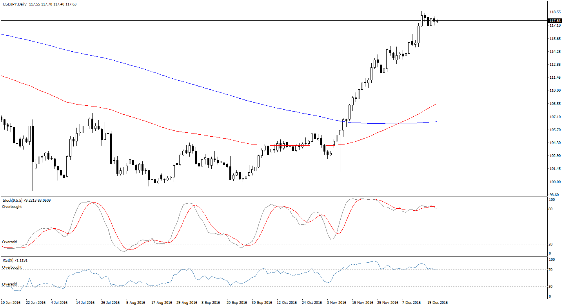Viewport: 563px width, 307px height.
Task: Click the 5 Aug 2016 date label
Action: tap(136, 302)
